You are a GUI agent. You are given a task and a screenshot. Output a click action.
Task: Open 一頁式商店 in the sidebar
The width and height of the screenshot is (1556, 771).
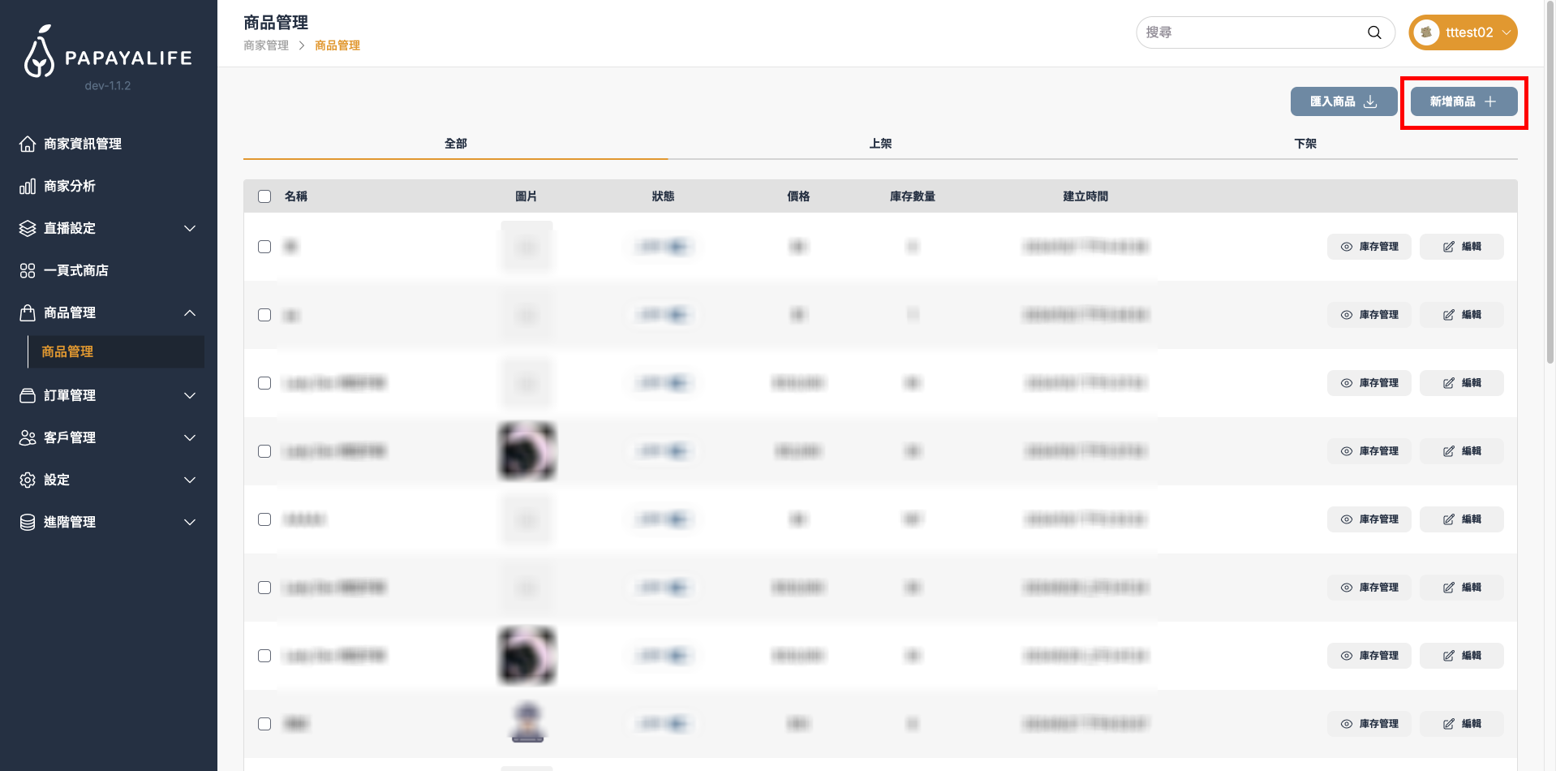75,270
